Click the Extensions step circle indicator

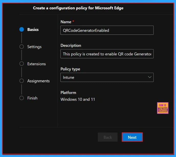point(21,64)
